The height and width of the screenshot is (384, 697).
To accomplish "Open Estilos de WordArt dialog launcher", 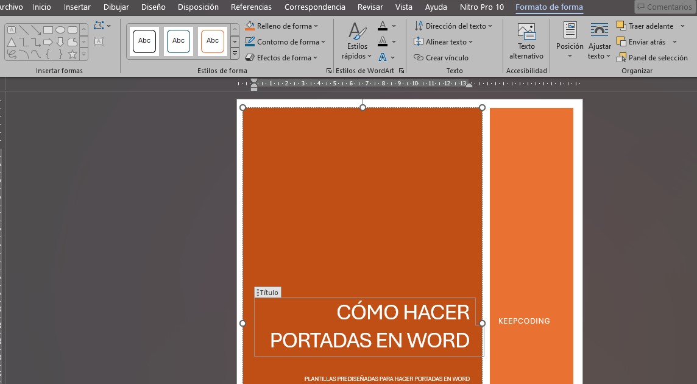I will 402,70.
